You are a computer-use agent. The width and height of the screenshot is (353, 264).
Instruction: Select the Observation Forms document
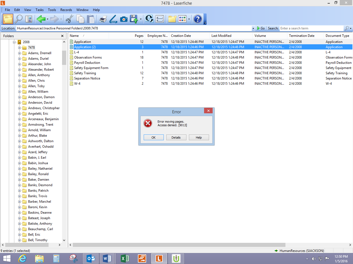pos(88,57)
